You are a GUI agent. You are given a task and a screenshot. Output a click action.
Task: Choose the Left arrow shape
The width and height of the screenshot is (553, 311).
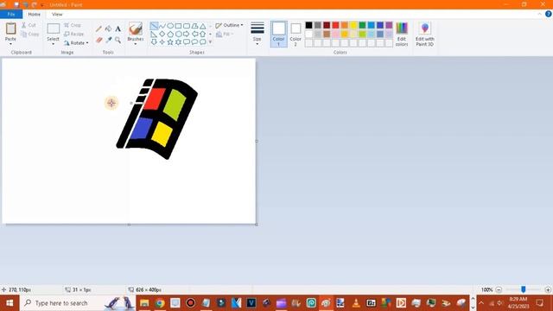pos(194,35)
